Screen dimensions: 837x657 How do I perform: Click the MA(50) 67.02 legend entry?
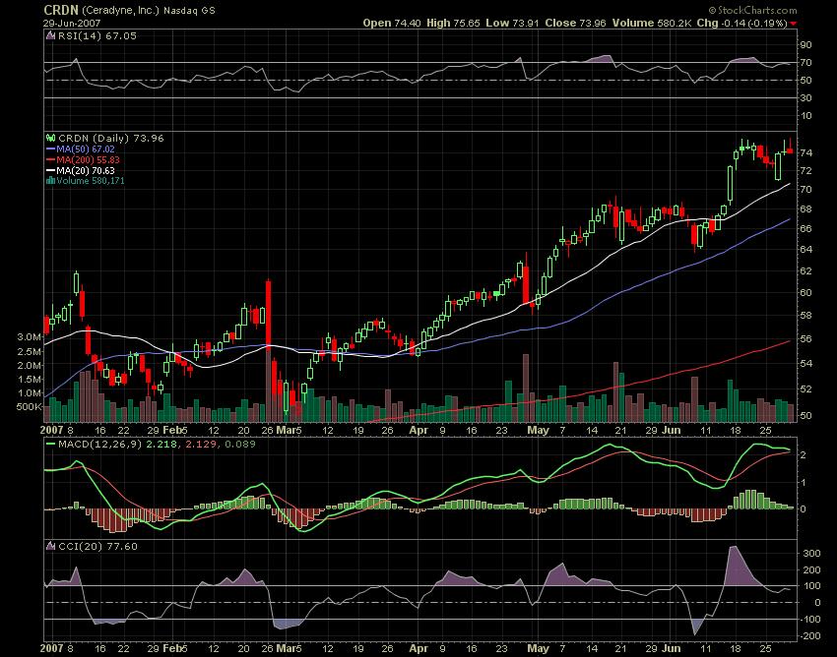click(x=86, y=149)
